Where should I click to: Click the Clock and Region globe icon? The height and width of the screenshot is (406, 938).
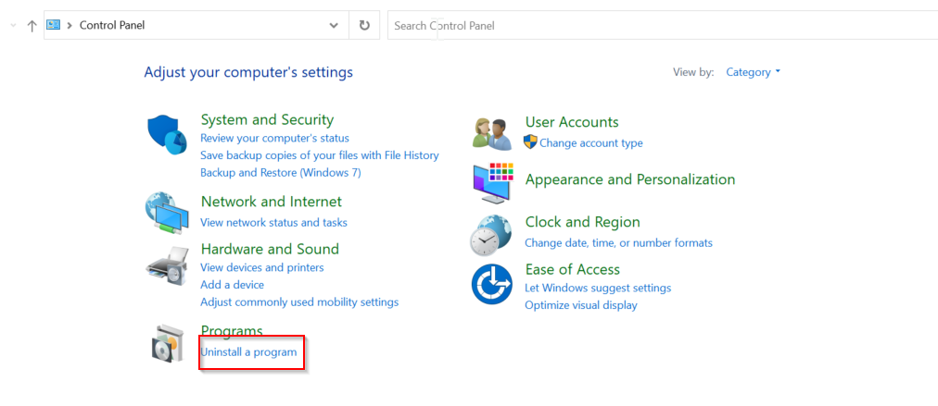tap(492, 235)
